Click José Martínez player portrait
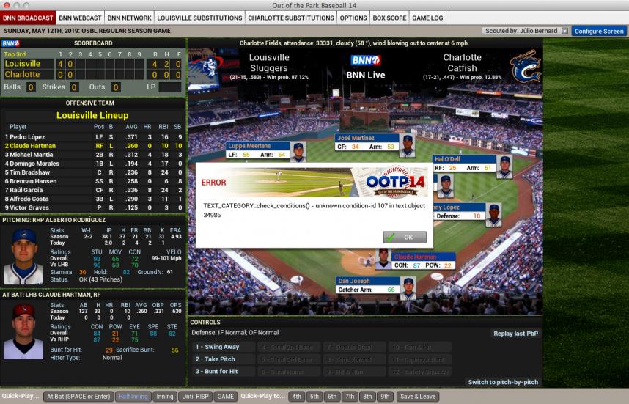The image size is (629, 404). [x=407, y=146]
